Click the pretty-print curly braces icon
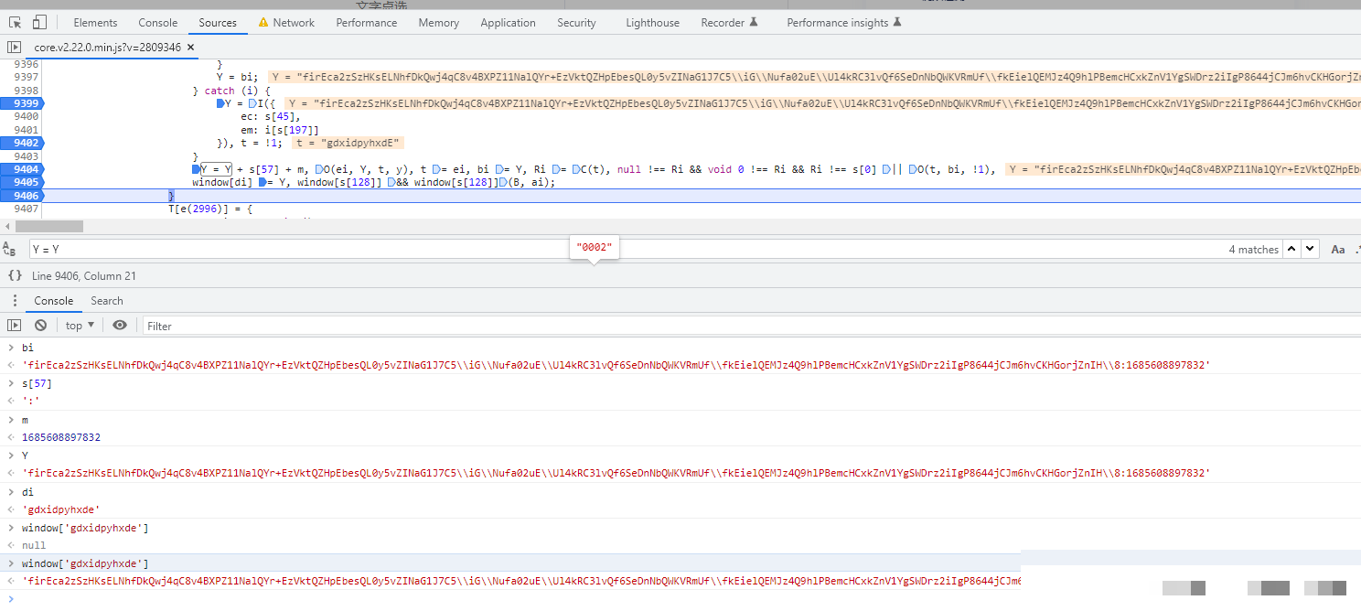 coord(15,275)
